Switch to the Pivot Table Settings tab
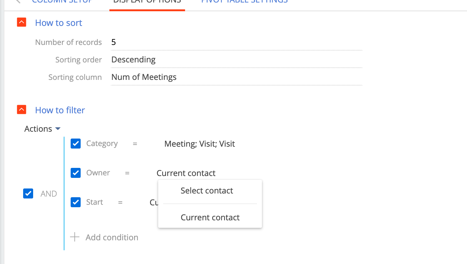 point(244,2)
